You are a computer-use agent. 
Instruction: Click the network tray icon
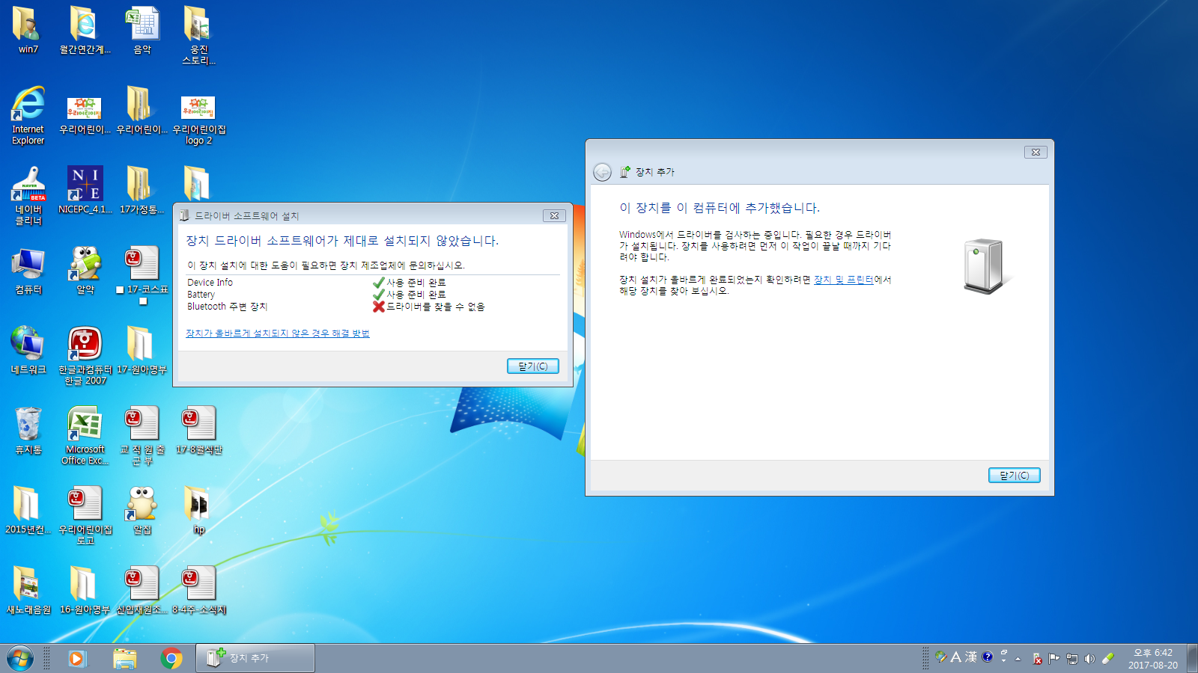(x=1072, y=659)
